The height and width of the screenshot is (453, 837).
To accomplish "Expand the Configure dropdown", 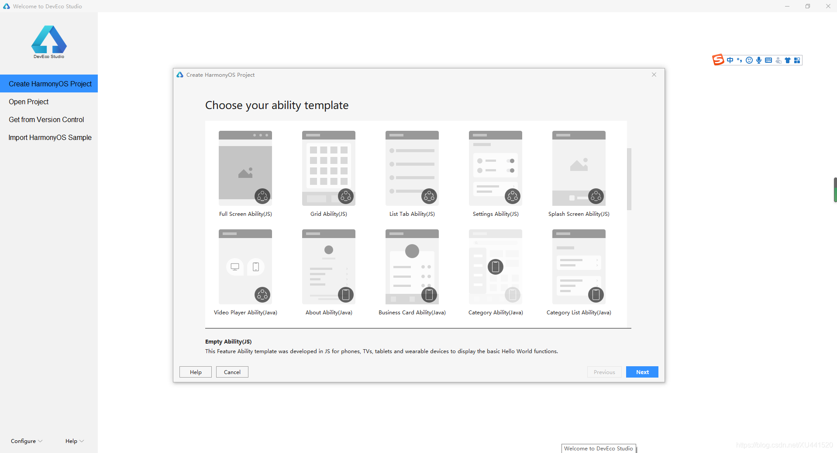I will [x=27, y=441].
